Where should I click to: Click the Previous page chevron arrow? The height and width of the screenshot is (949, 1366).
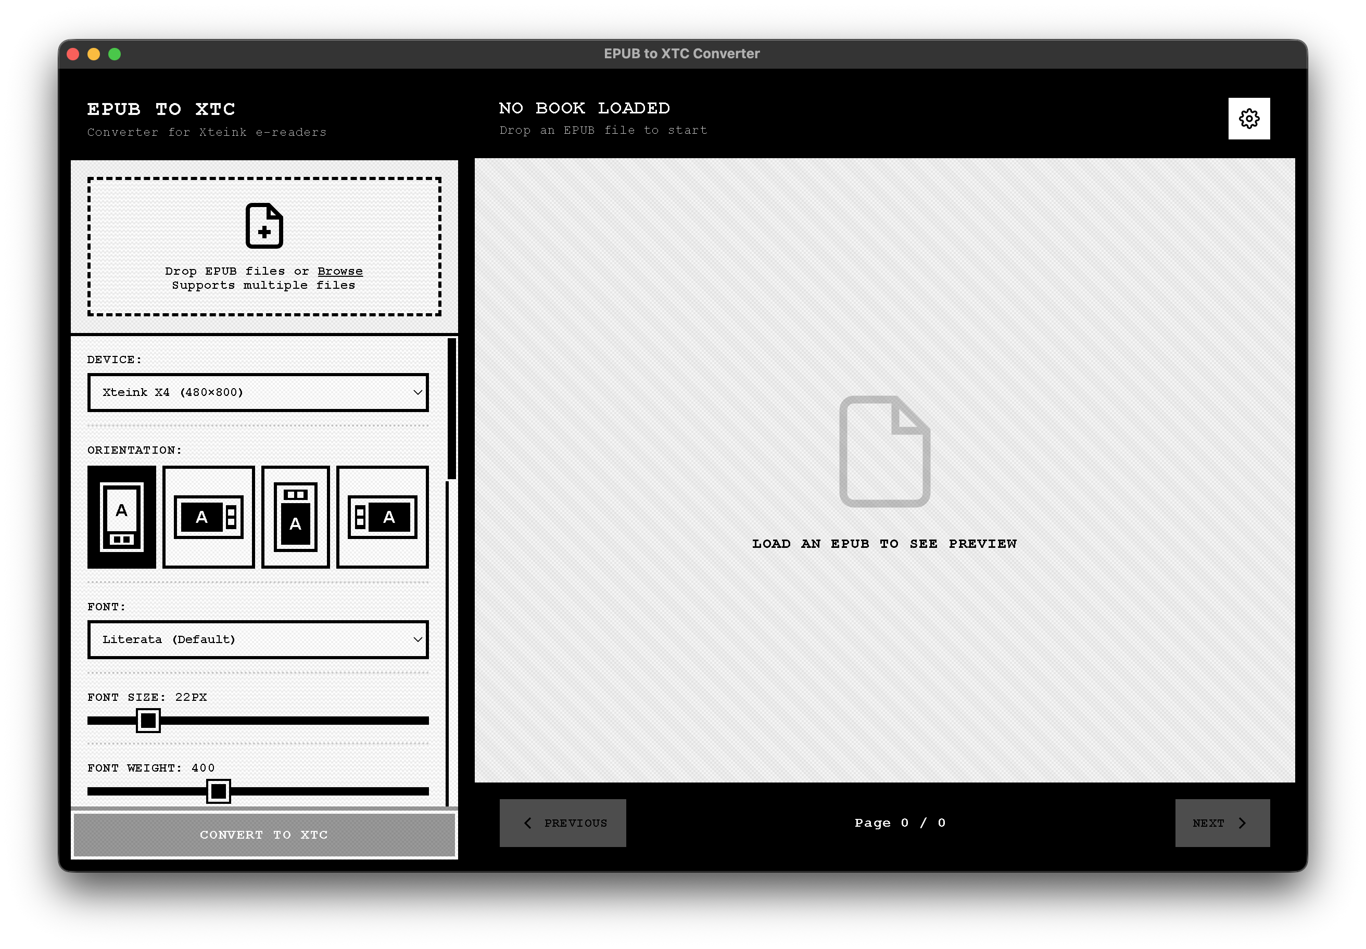pos(527,823)
